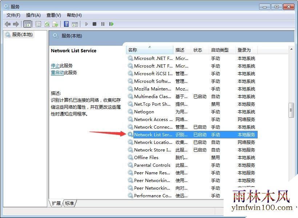Switch to the 标准 tab
Image resolution: width=298 pixels, height=218 pixels.
(x=69, y=203)
